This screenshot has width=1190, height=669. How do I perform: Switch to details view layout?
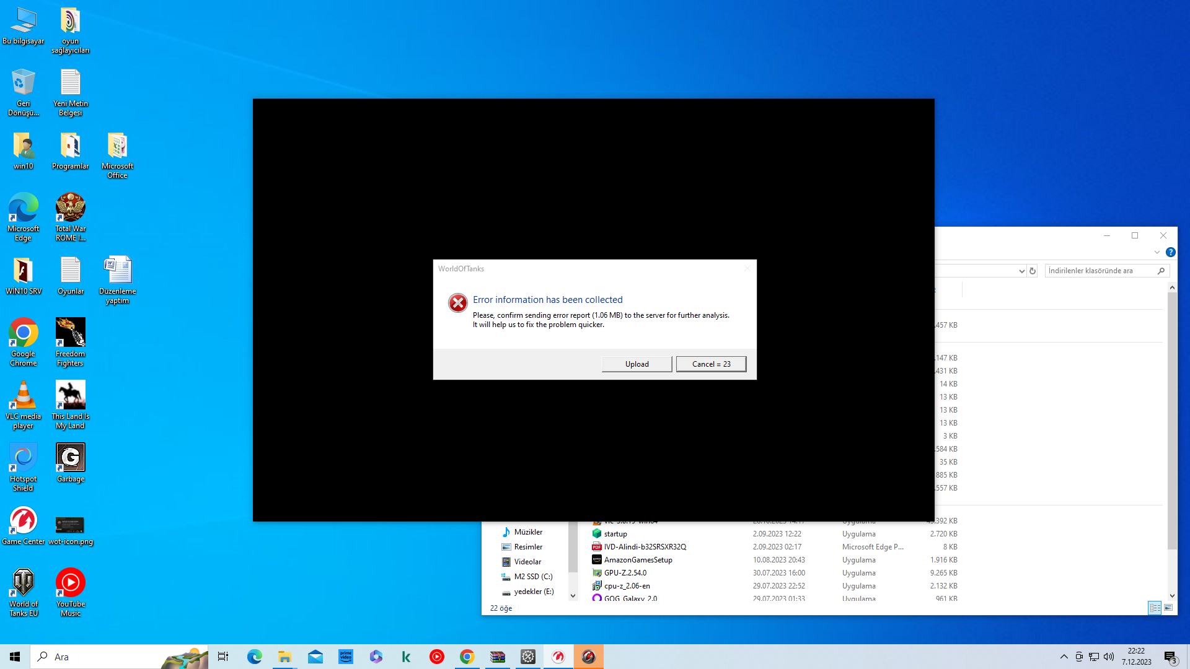point(1155,608)
